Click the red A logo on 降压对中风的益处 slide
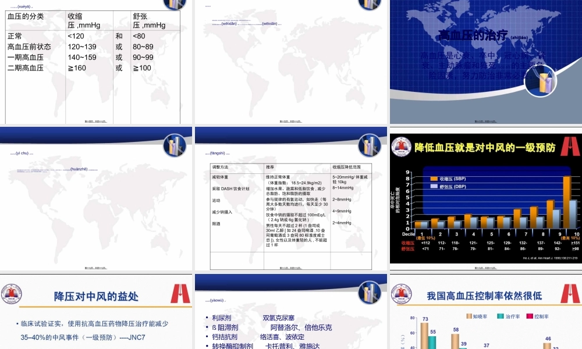Screen dimensions: 582x349 click(x=180, y=293)
